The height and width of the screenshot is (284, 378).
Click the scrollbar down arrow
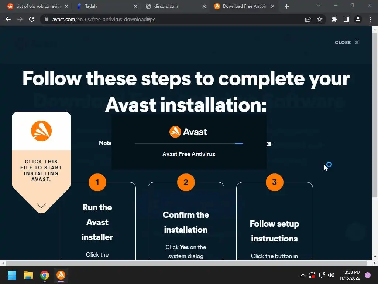pos(375,257)
